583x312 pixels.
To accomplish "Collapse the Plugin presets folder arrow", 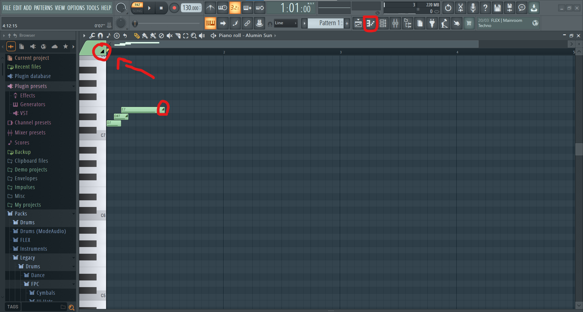I will point(73,86).
